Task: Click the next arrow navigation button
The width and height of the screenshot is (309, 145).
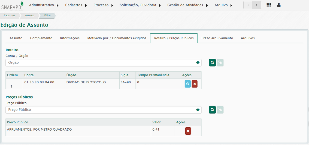Action: pos(256,5)
